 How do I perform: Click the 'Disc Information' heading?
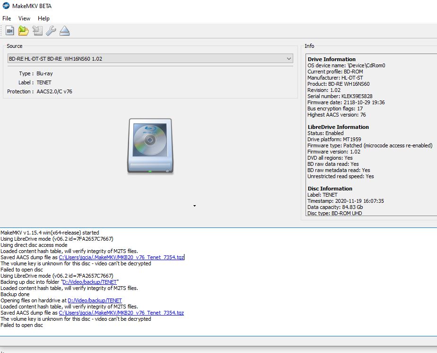point(330,189)
